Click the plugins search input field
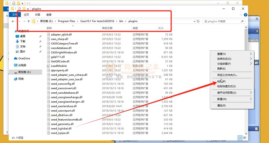 coord(221,21)
